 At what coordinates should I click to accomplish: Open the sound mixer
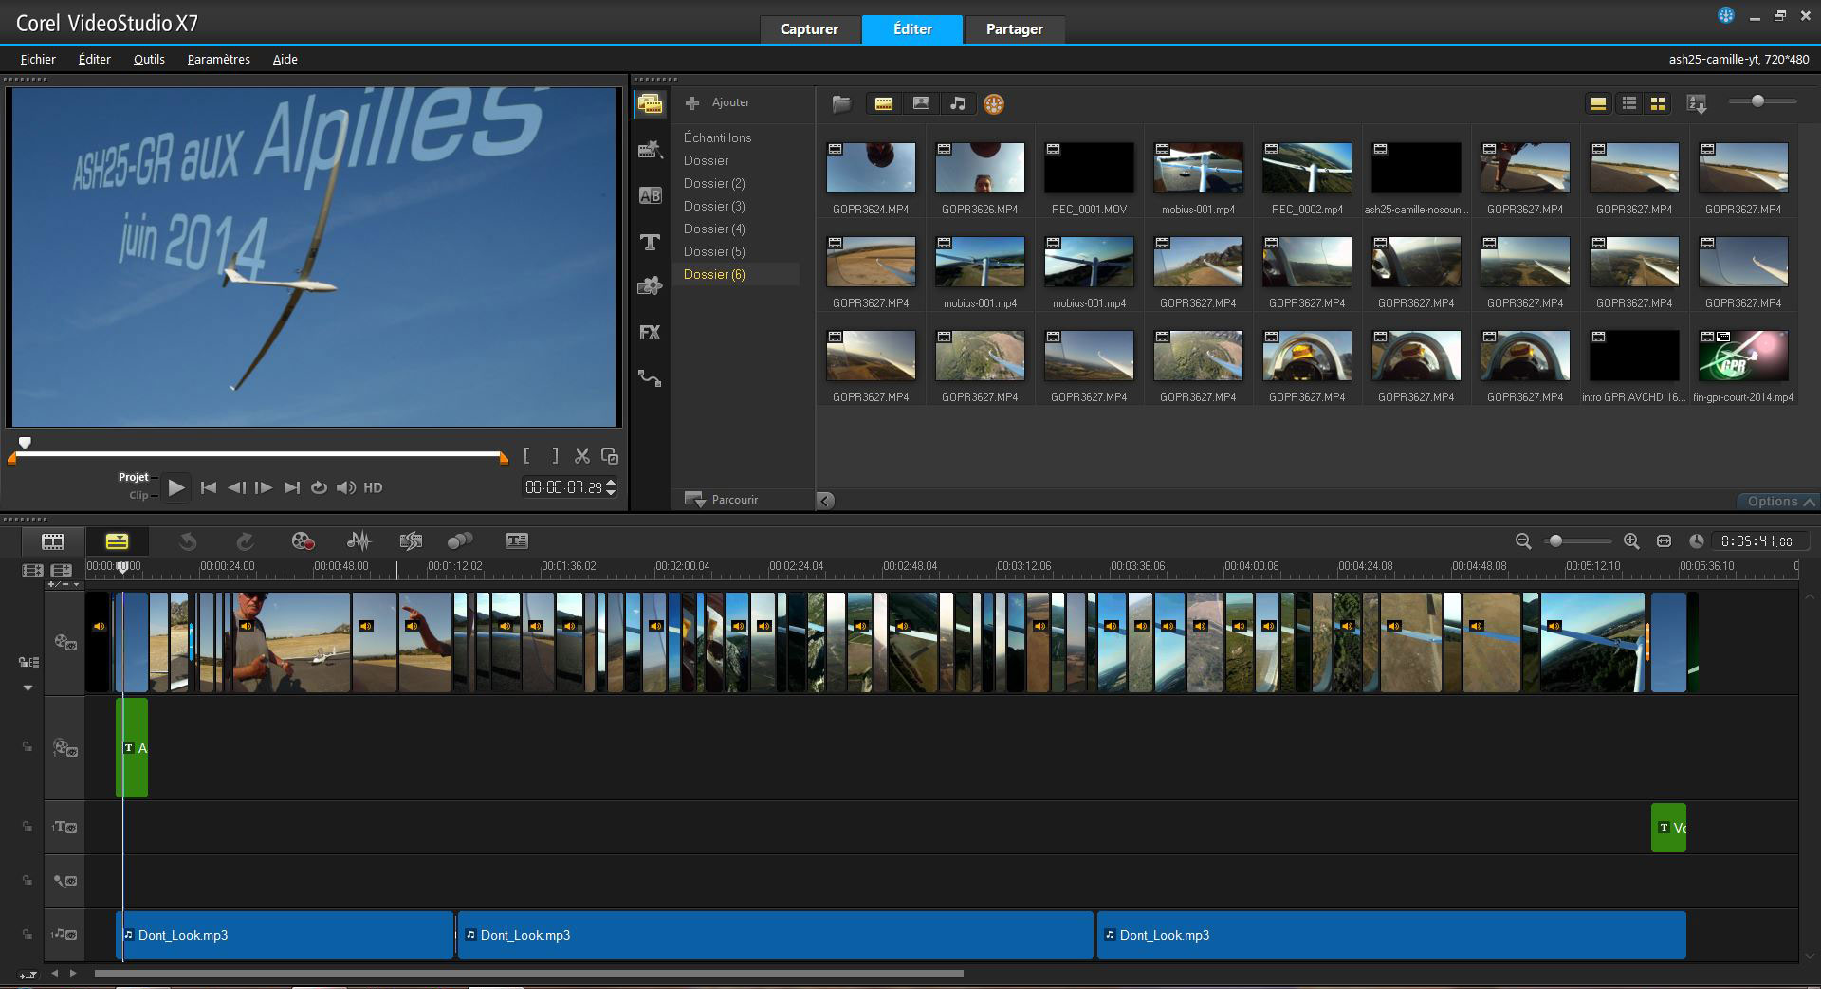(x=359, y=541)
